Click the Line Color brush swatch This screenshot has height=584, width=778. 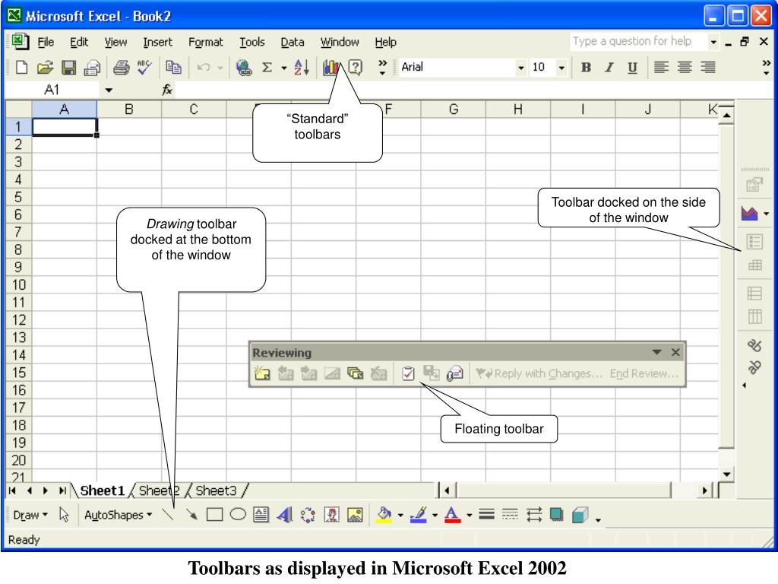click(419, 515)
